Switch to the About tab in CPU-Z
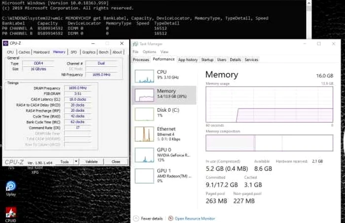Image resolution: width=345 pixels, height=223 pixels. 117,52
